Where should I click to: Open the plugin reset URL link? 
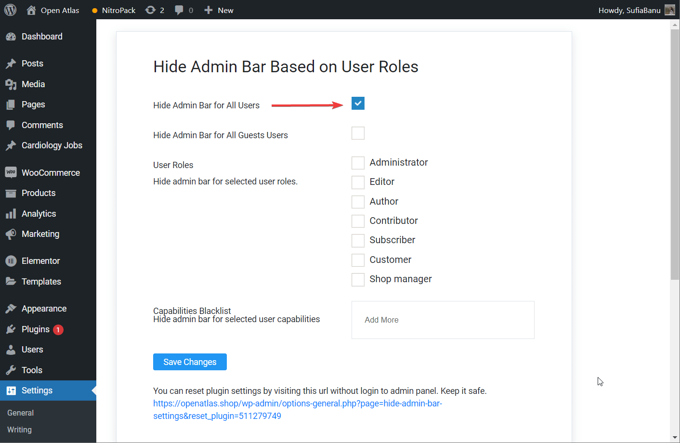click(x=297, y=404)
